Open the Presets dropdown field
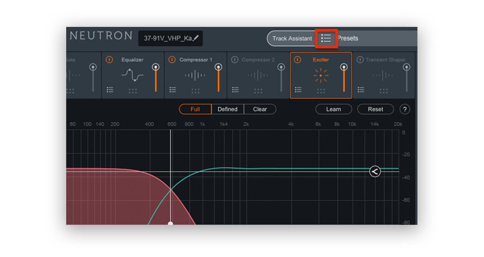The width and height of the screenshot is (484, 257). coord(377,38)
